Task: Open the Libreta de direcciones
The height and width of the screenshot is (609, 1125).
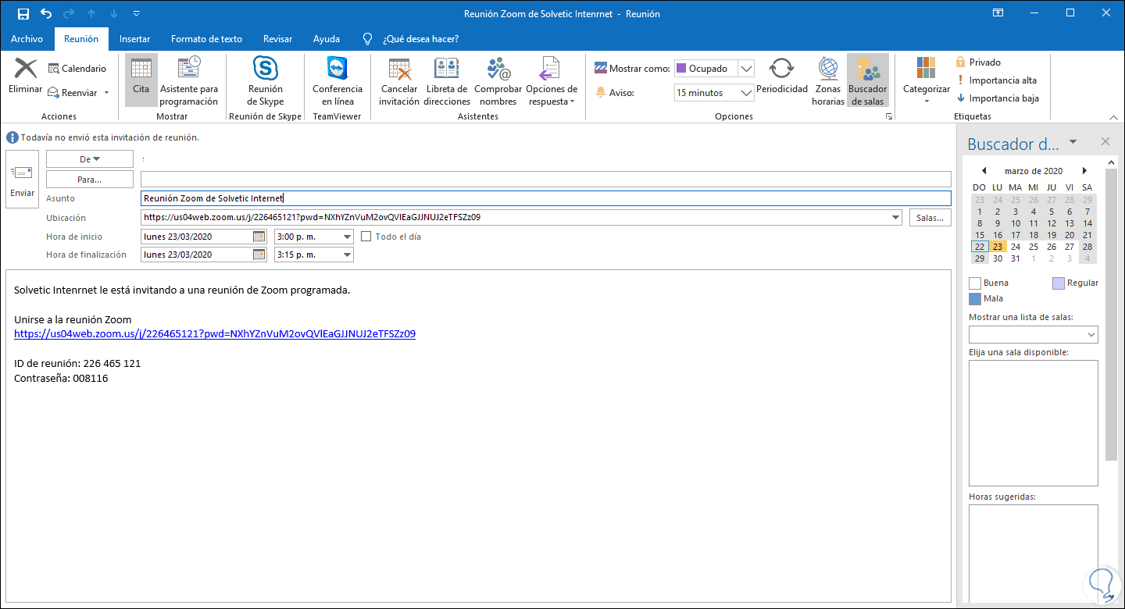Action: (447, 81)
